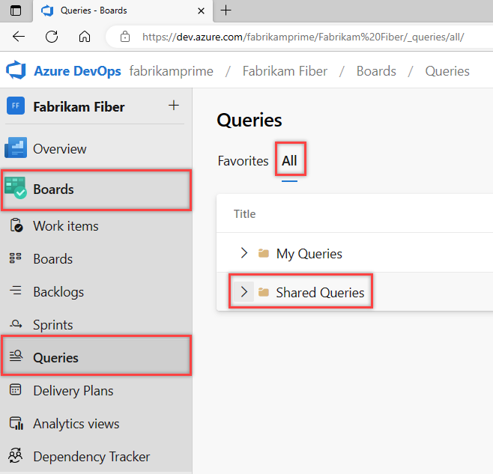Open a new browser tab with plus
493x474 pixels.
point(226,10)
